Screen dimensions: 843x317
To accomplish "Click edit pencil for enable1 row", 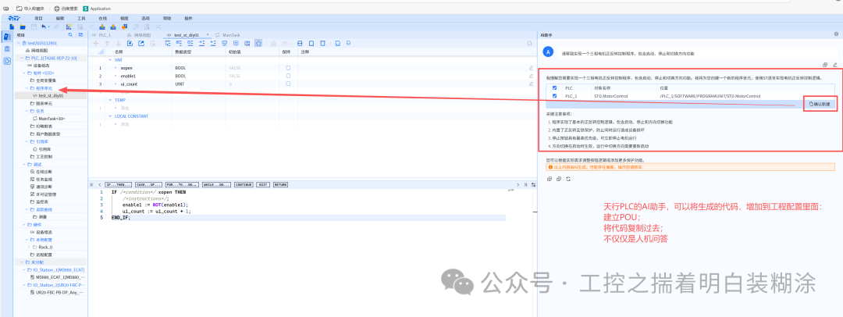I will pyautogui.click(x=532, y=76).
